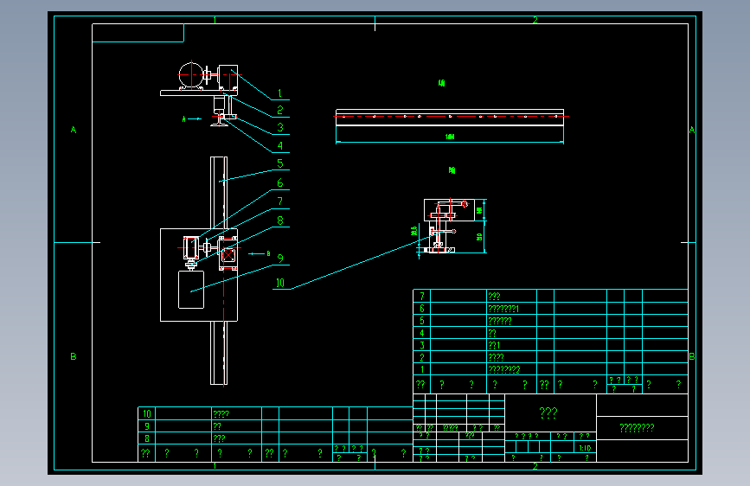Click zone letter A on left border
The width and height of the screenshot is (750, 486).
coord(74,130)
